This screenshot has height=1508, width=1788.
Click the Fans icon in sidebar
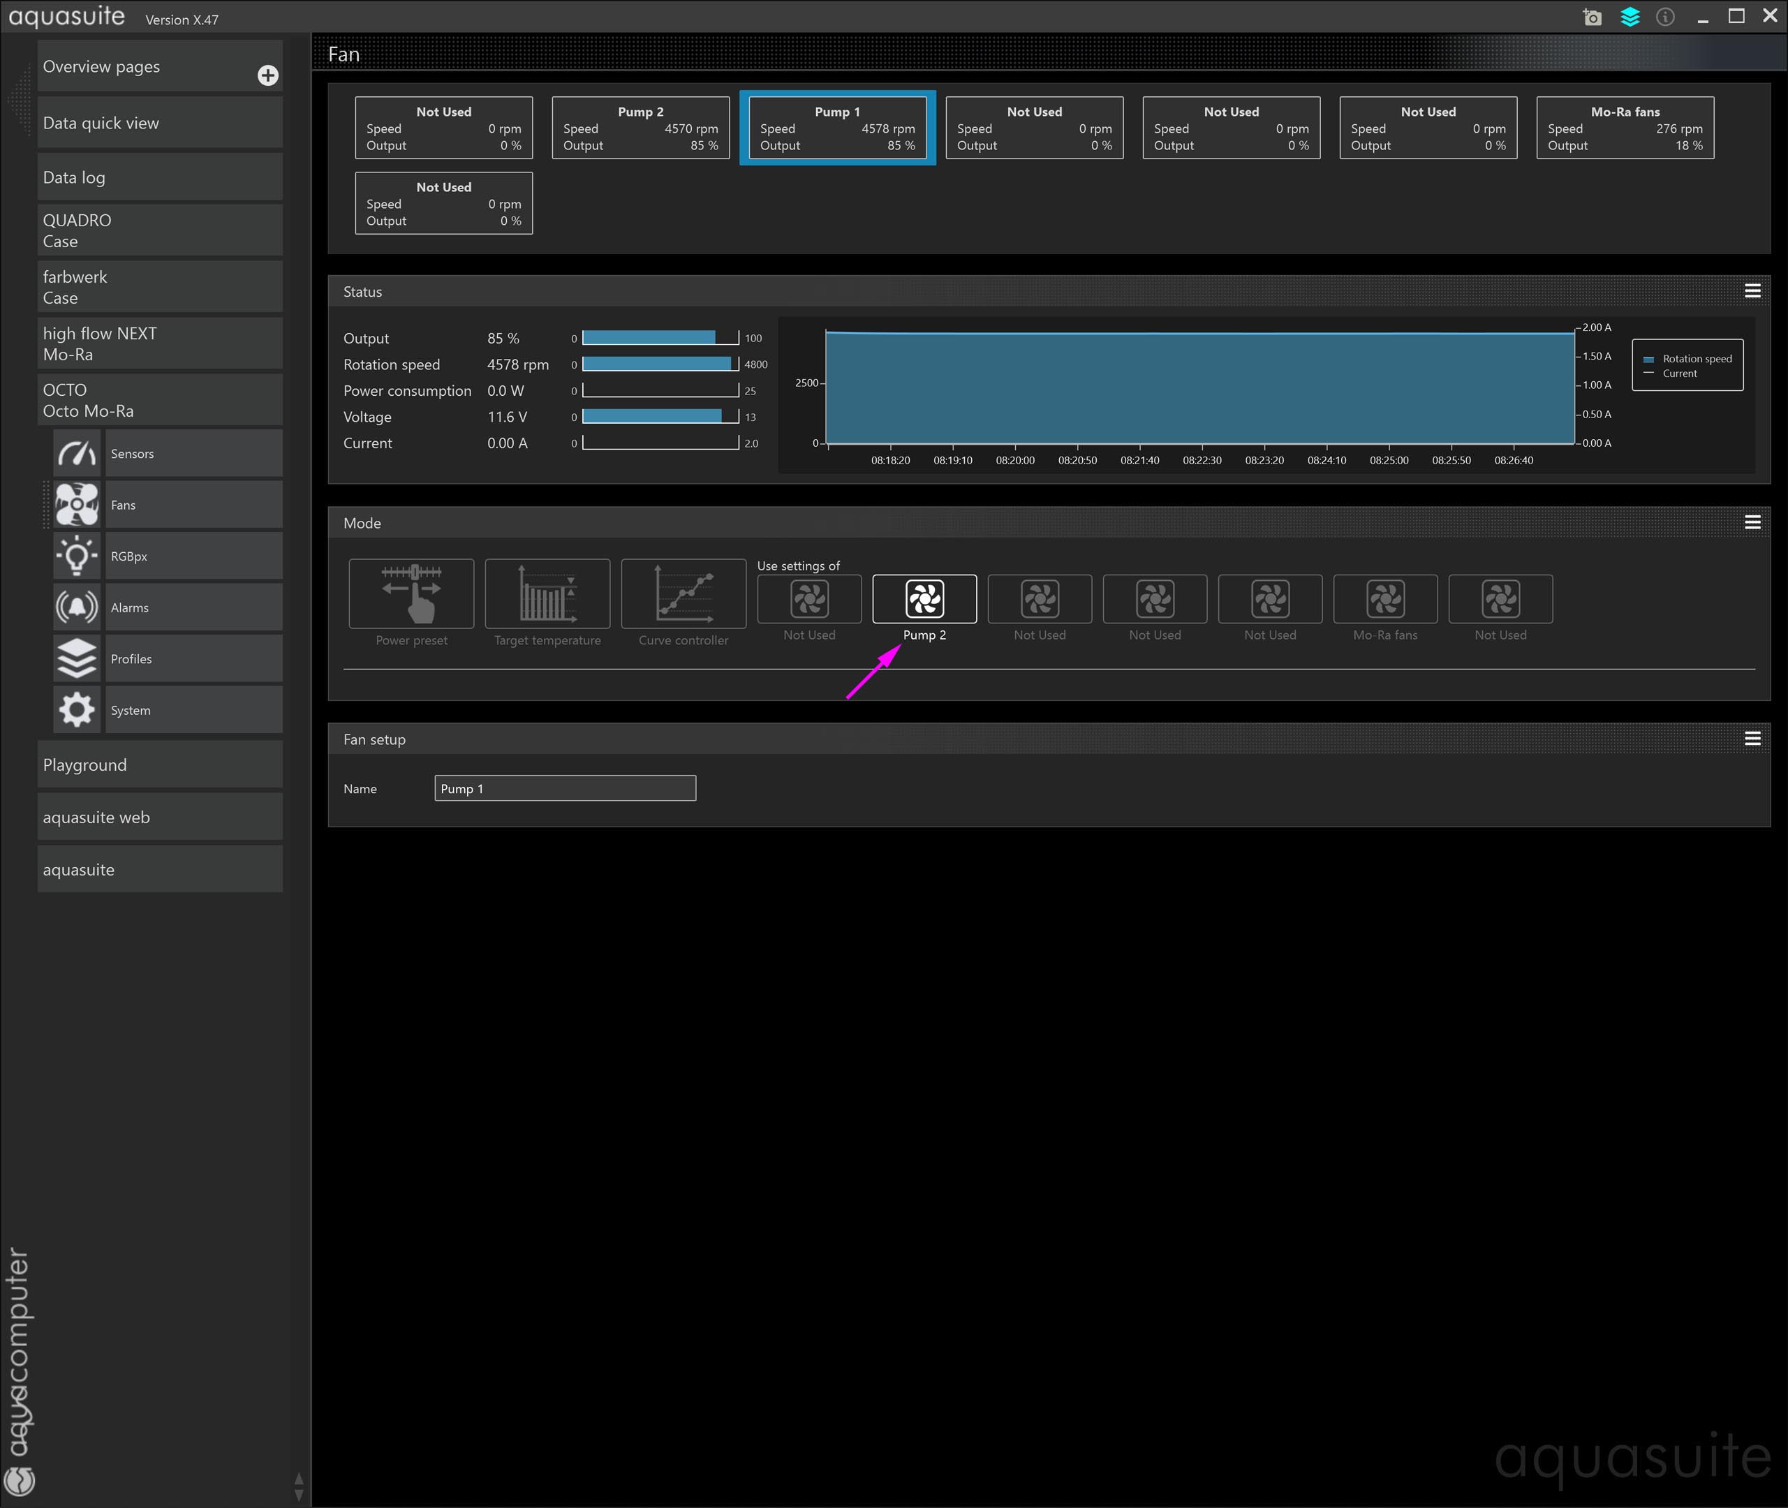[77, 504]
